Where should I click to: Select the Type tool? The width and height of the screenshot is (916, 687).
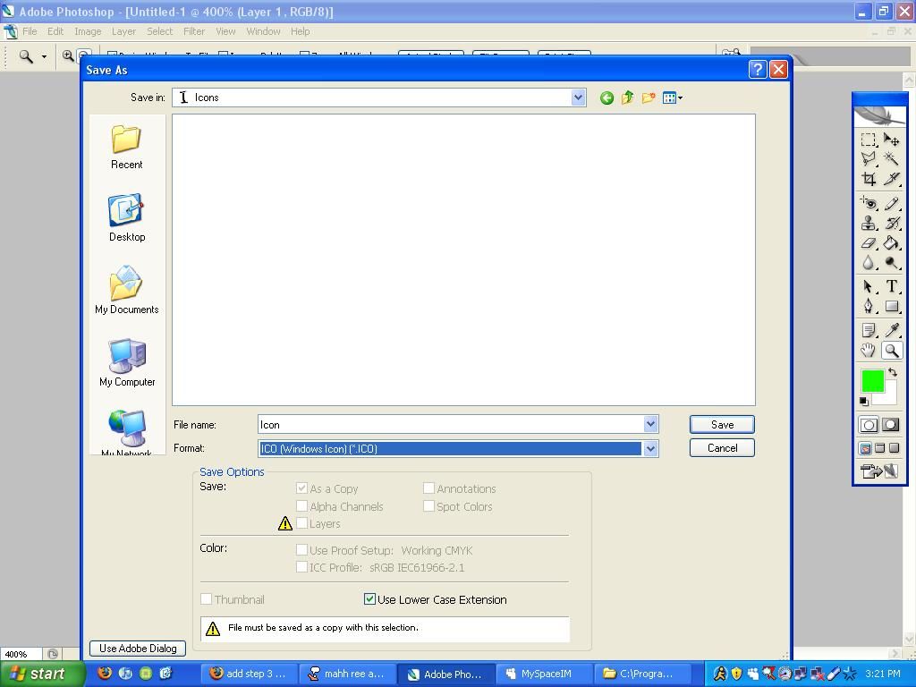coord(891,284)
